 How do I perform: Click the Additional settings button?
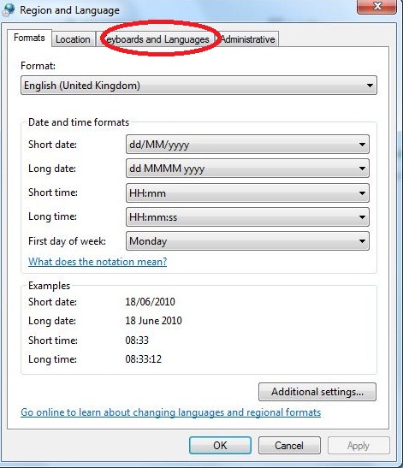(317, 392)
